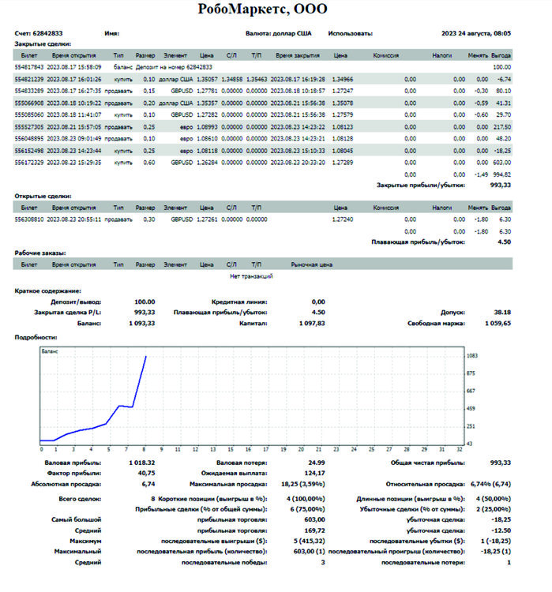This screenshot has width=552, height=592.
Task: Click the Кредитная линия label
Action: click(239, 302)
